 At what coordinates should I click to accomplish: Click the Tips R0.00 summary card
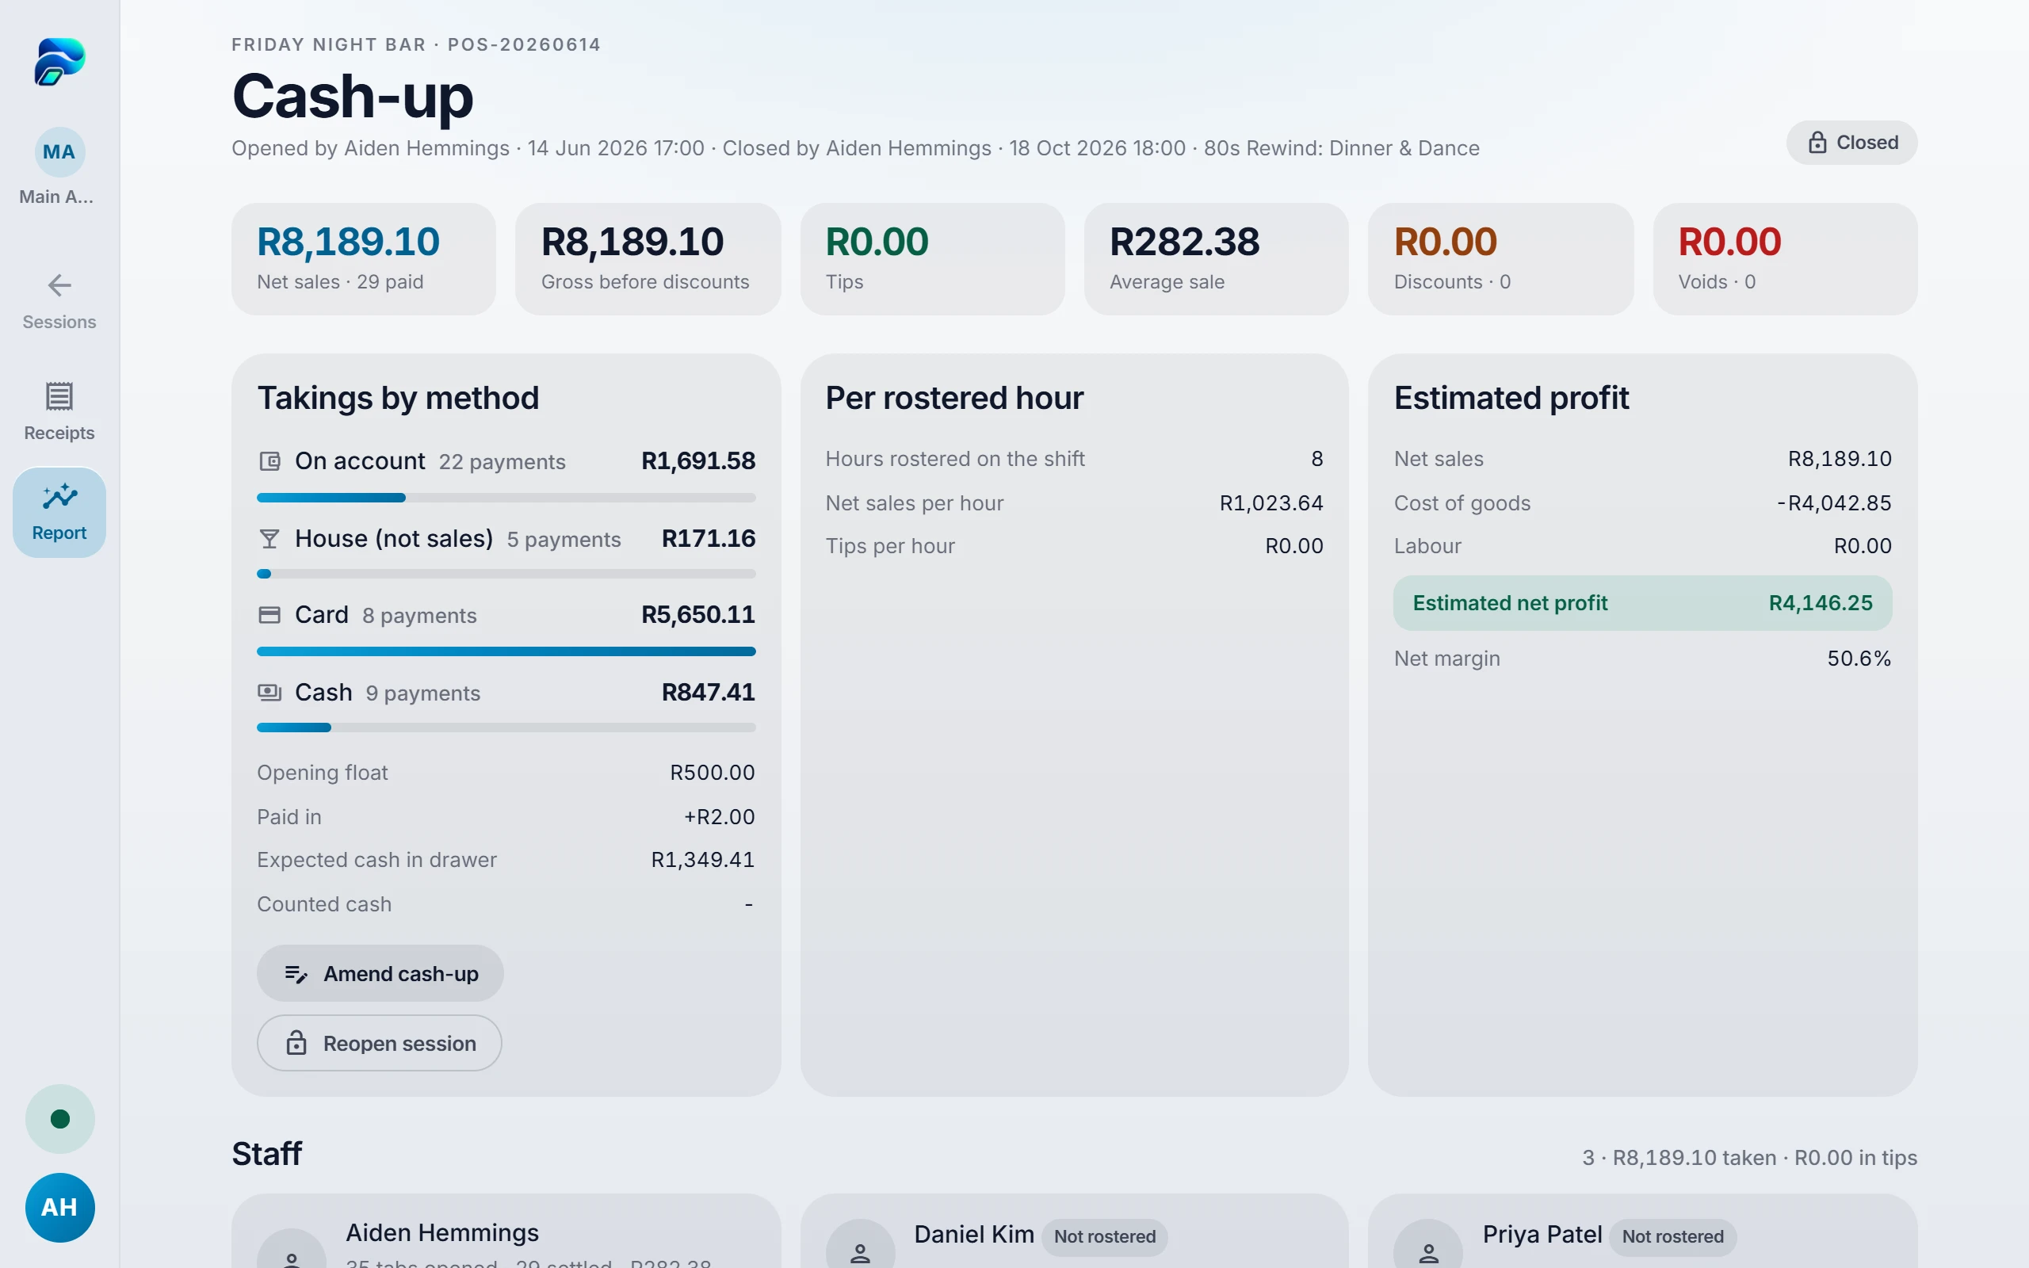(932, 259)
